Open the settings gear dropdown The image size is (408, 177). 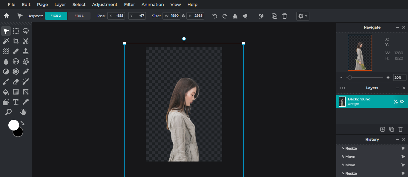tap(303, 16)
